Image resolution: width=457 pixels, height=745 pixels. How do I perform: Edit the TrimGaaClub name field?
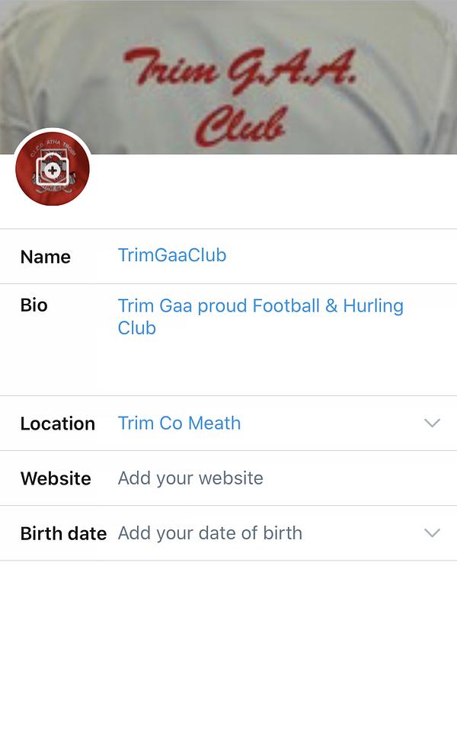point(172,255)
